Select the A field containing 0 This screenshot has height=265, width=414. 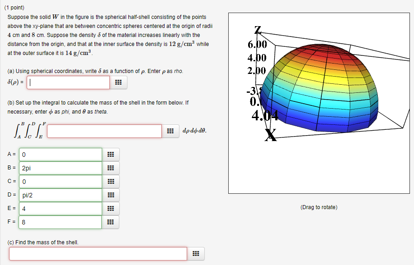coord(60,154)
